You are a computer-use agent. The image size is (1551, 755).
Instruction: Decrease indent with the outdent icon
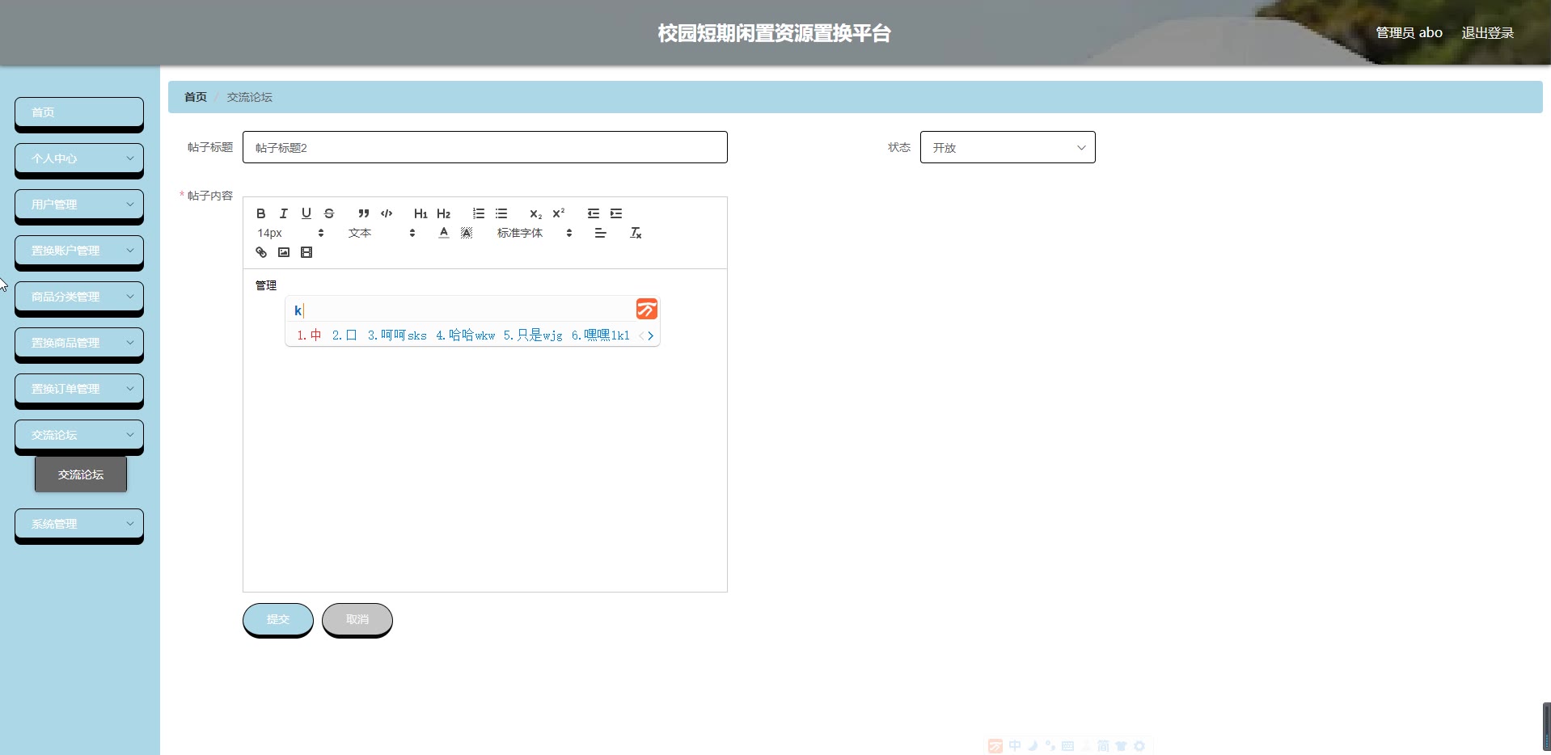(x=594, y=213)
